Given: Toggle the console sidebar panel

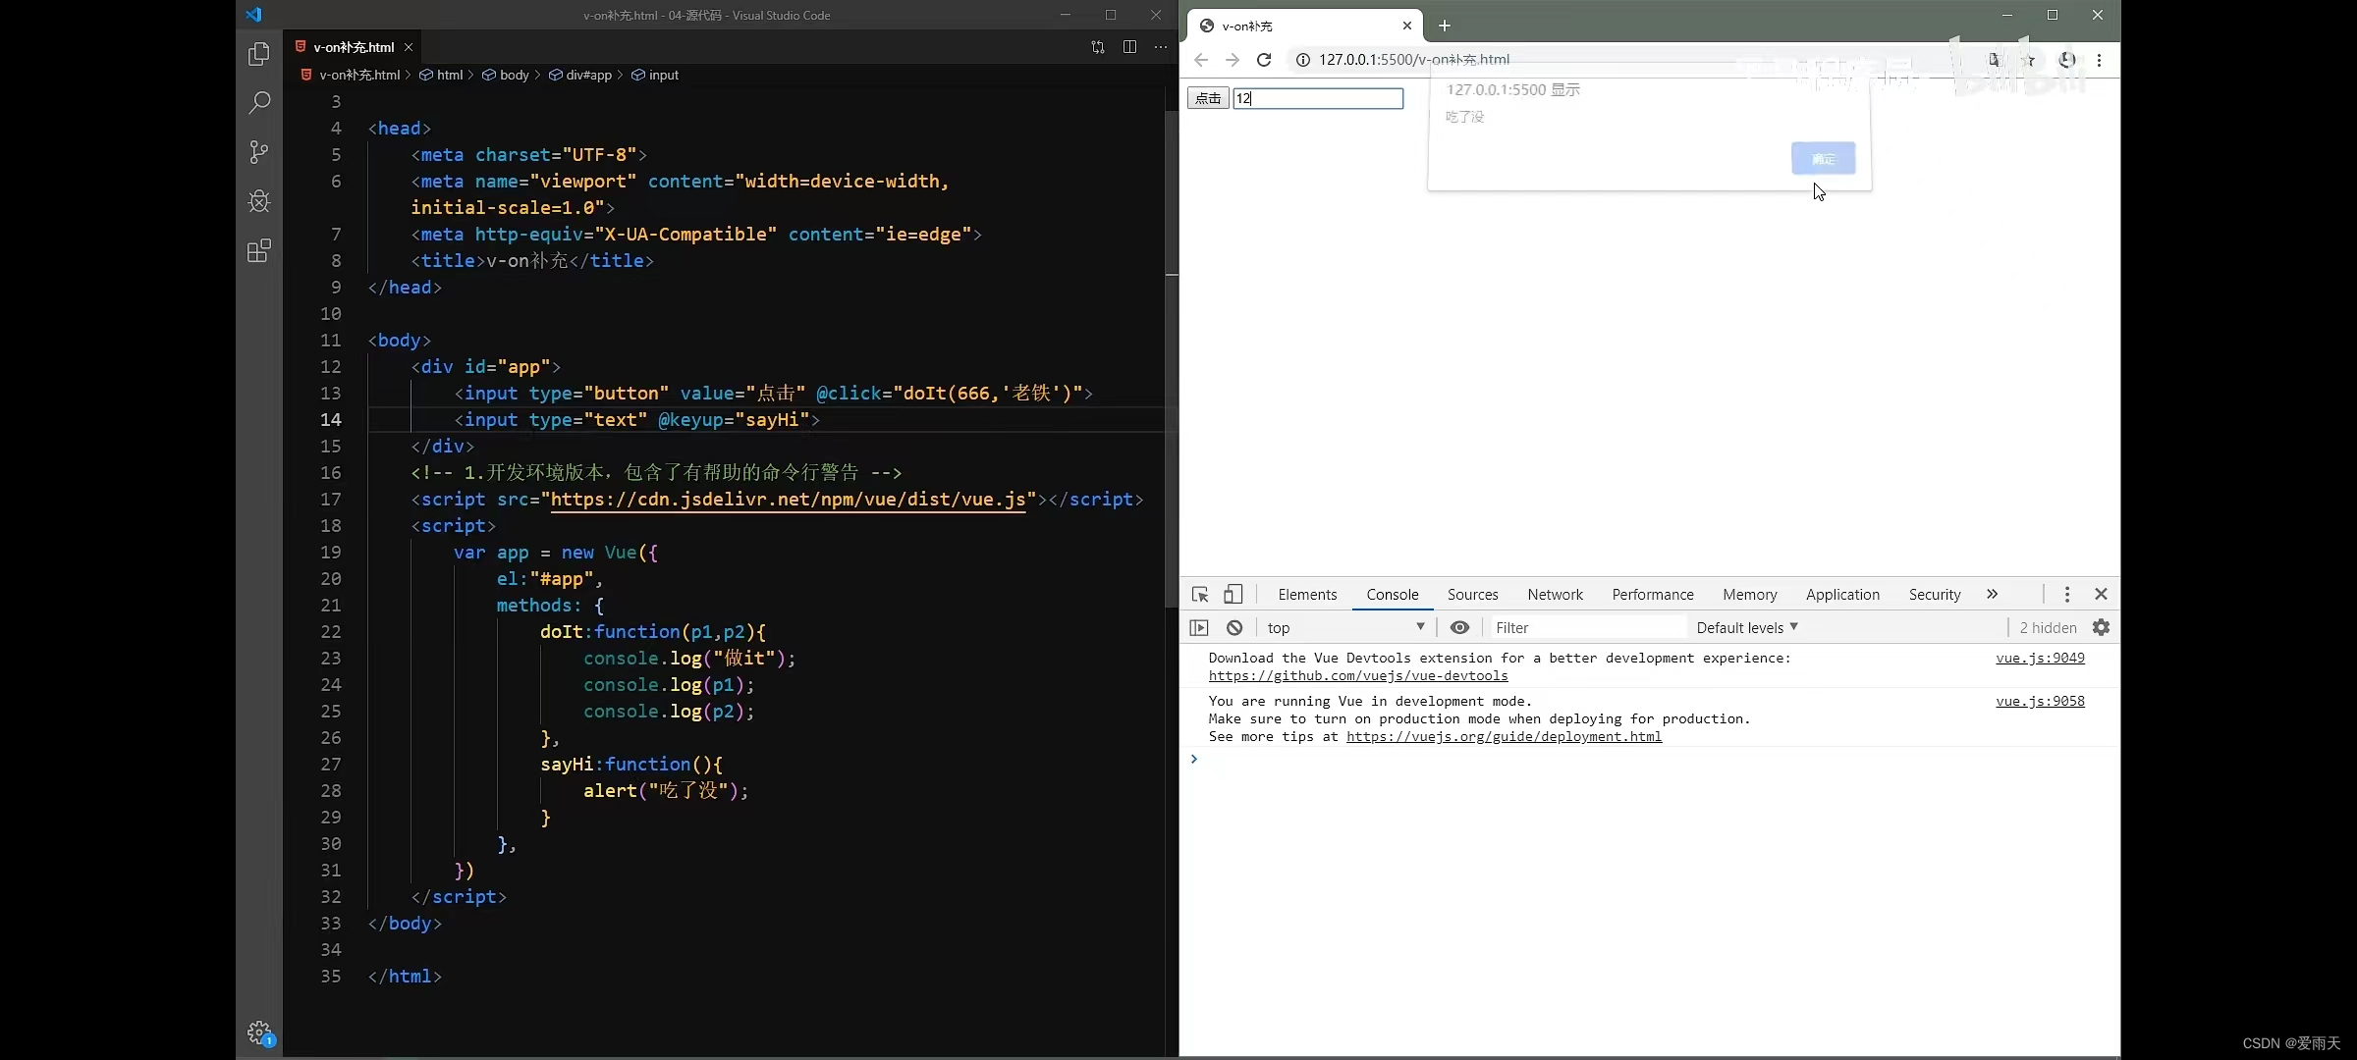Looking at the screenshot, I should click(1199, 628).
